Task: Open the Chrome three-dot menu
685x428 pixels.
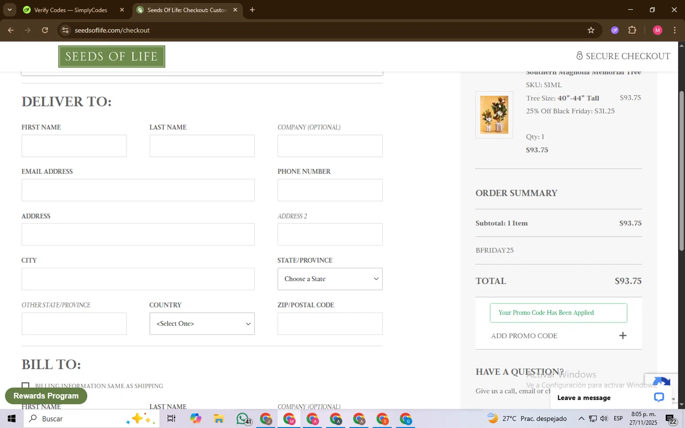Action: coord(675,31)
